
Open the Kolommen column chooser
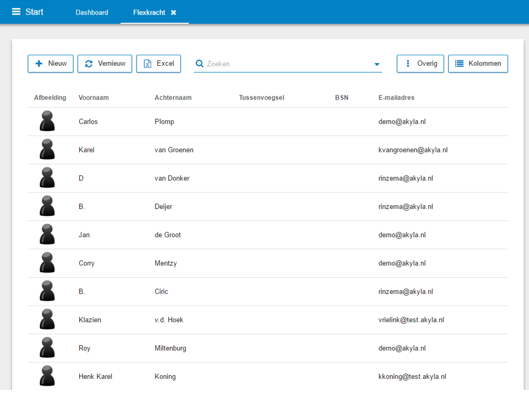pos(478,64)
